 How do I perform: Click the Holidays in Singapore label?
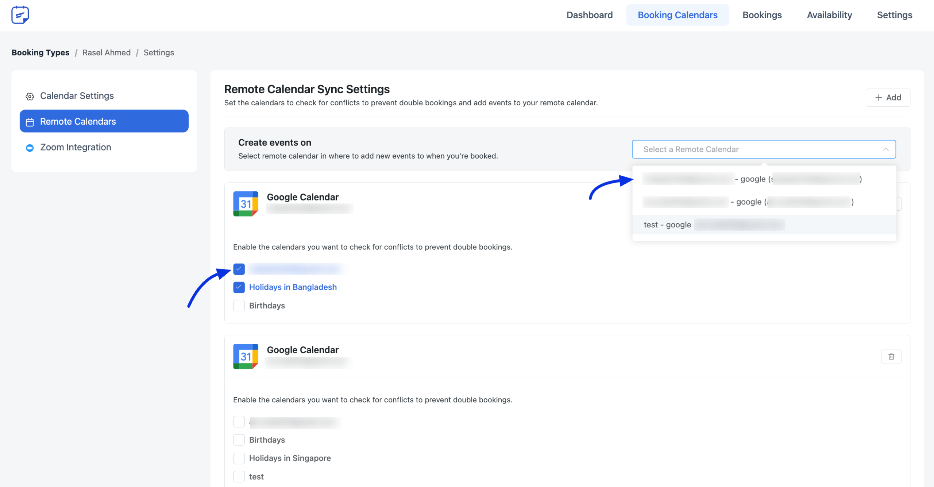click(x=290, y=458)
